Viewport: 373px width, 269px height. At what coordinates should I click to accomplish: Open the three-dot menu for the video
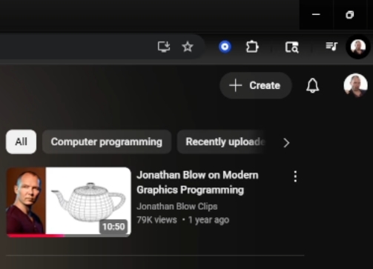(x=295, y=176)
